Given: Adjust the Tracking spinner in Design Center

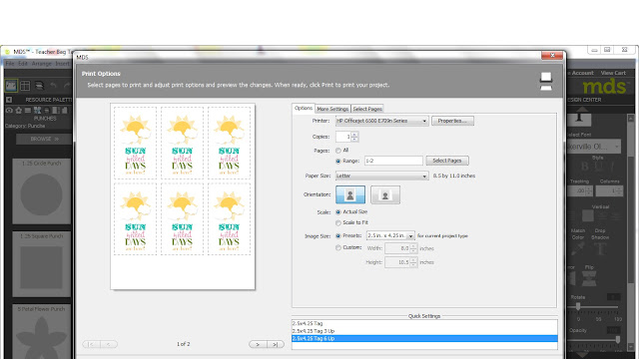Looking at the screenshot, I should coord(589,190).
